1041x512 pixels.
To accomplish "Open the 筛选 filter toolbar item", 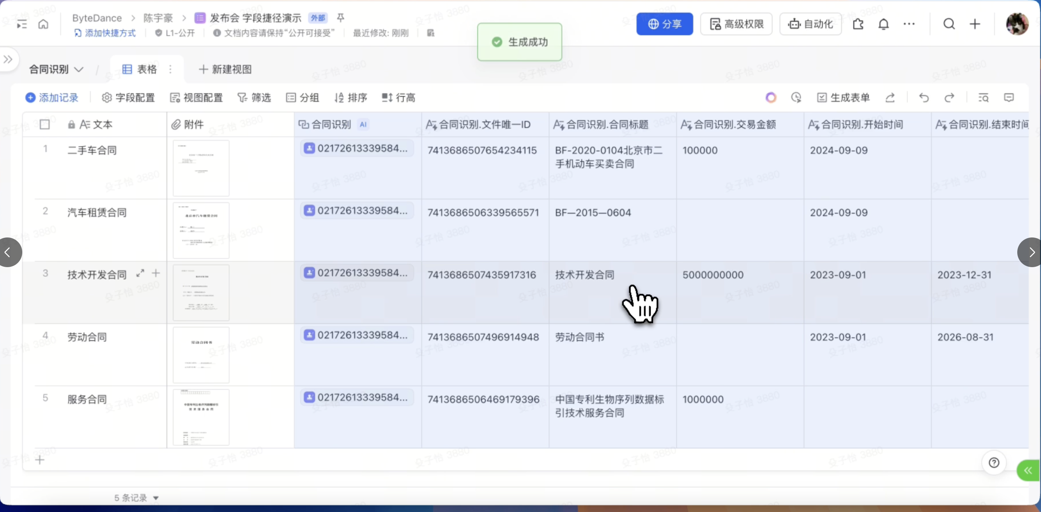I will (x=254, y=98).
